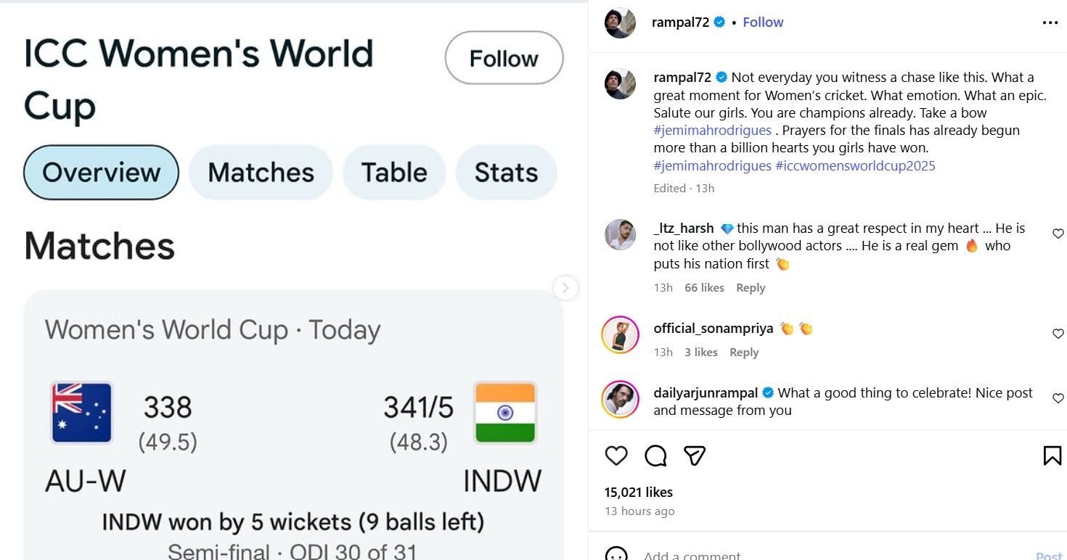1067x560 pixels.
Task: Open comments via speech bubble icon
Action: pyautogui.click(x=655, y=456)
